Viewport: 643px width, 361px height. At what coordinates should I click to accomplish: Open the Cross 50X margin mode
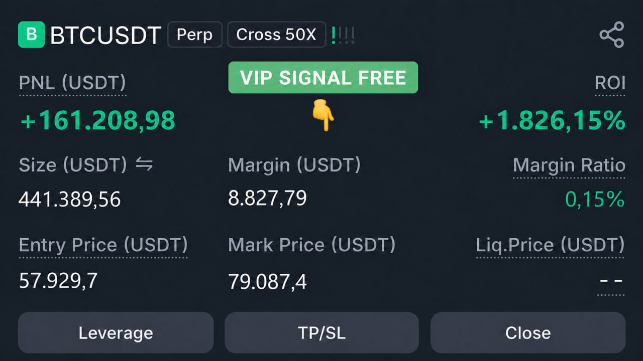tap(276, 35)
